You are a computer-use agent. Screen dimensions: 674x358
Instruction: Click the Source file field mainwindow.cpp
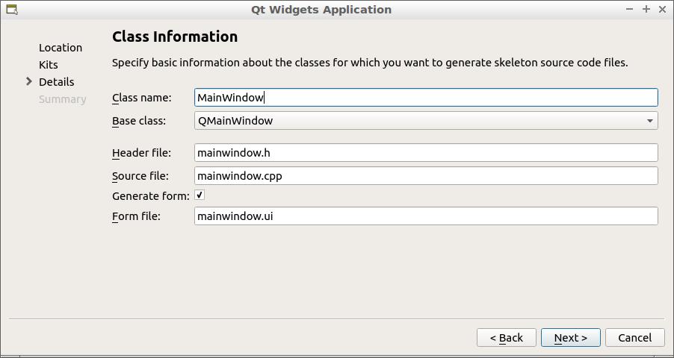(426, 175)
